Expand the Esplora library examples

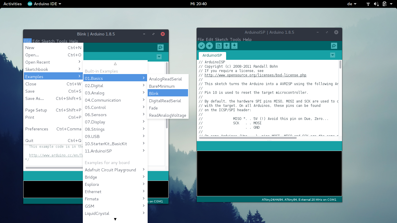115,184
